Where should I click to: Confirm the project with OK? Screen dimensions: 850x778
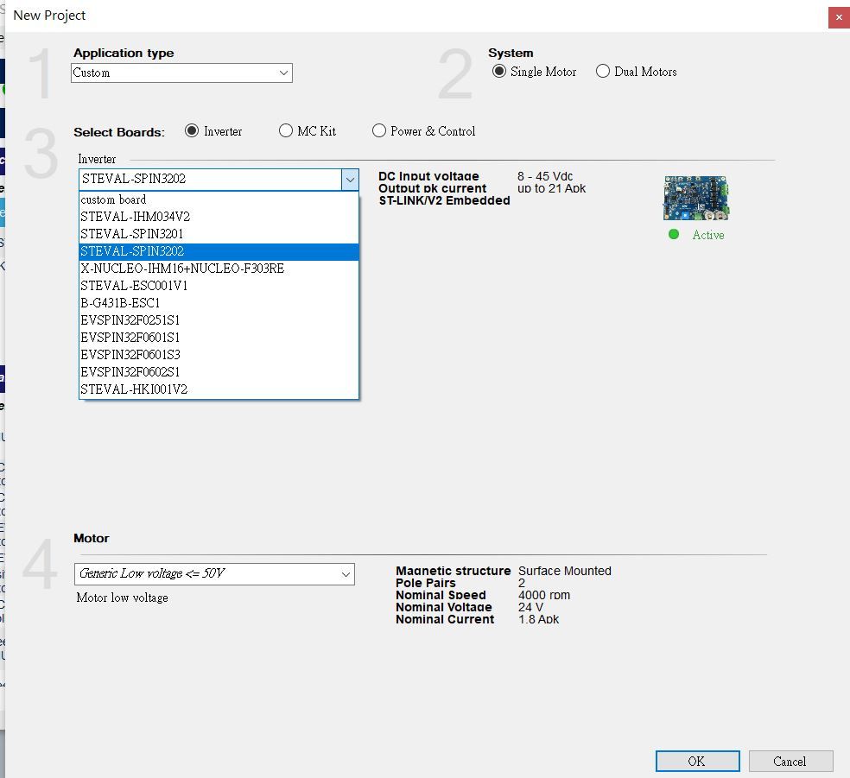coord(697,762)
